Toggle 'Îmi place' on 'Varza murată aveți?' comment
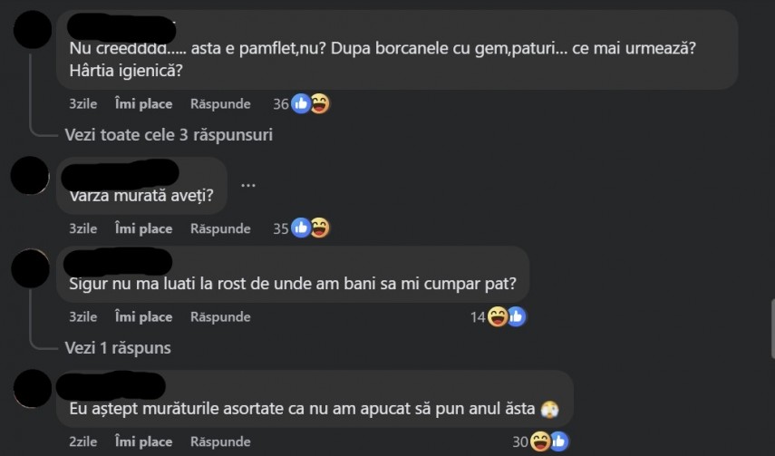775x456 pixels. click(x=143, y=228)
